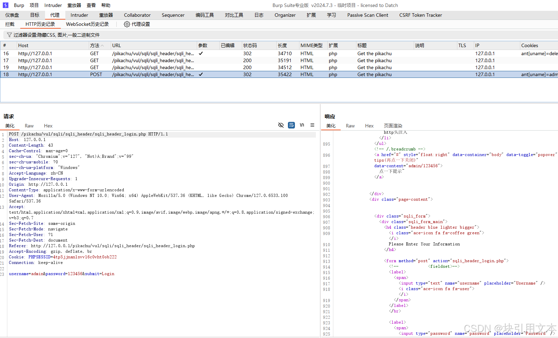
Task: Click the Referer header line
Action: (102, 246)
